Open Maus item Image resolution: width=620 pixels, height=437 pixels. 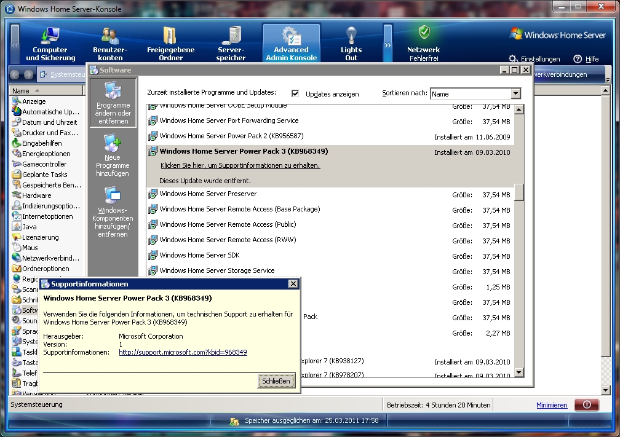(25, 248)
